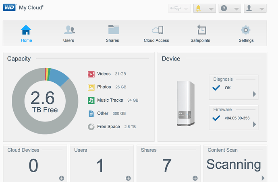Open the Cloud Access tab label
The height and width of the screenshot is (182, 278).
[156, 40]
